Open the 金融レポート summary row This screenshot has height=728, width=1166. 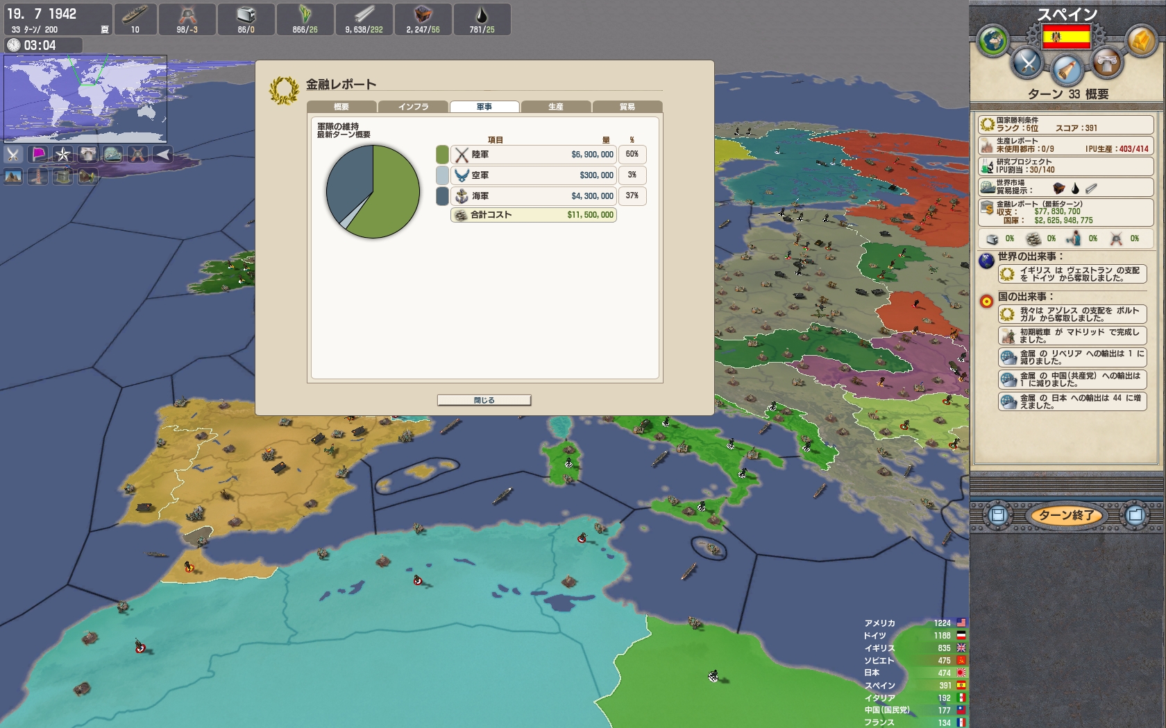(1066, 212)
